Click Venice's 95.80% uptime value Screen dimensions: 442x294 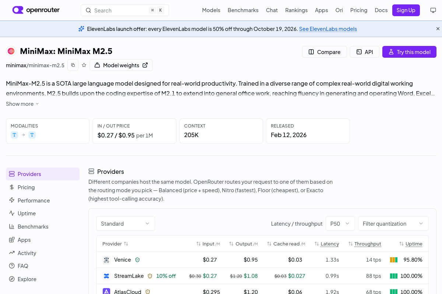413,260
